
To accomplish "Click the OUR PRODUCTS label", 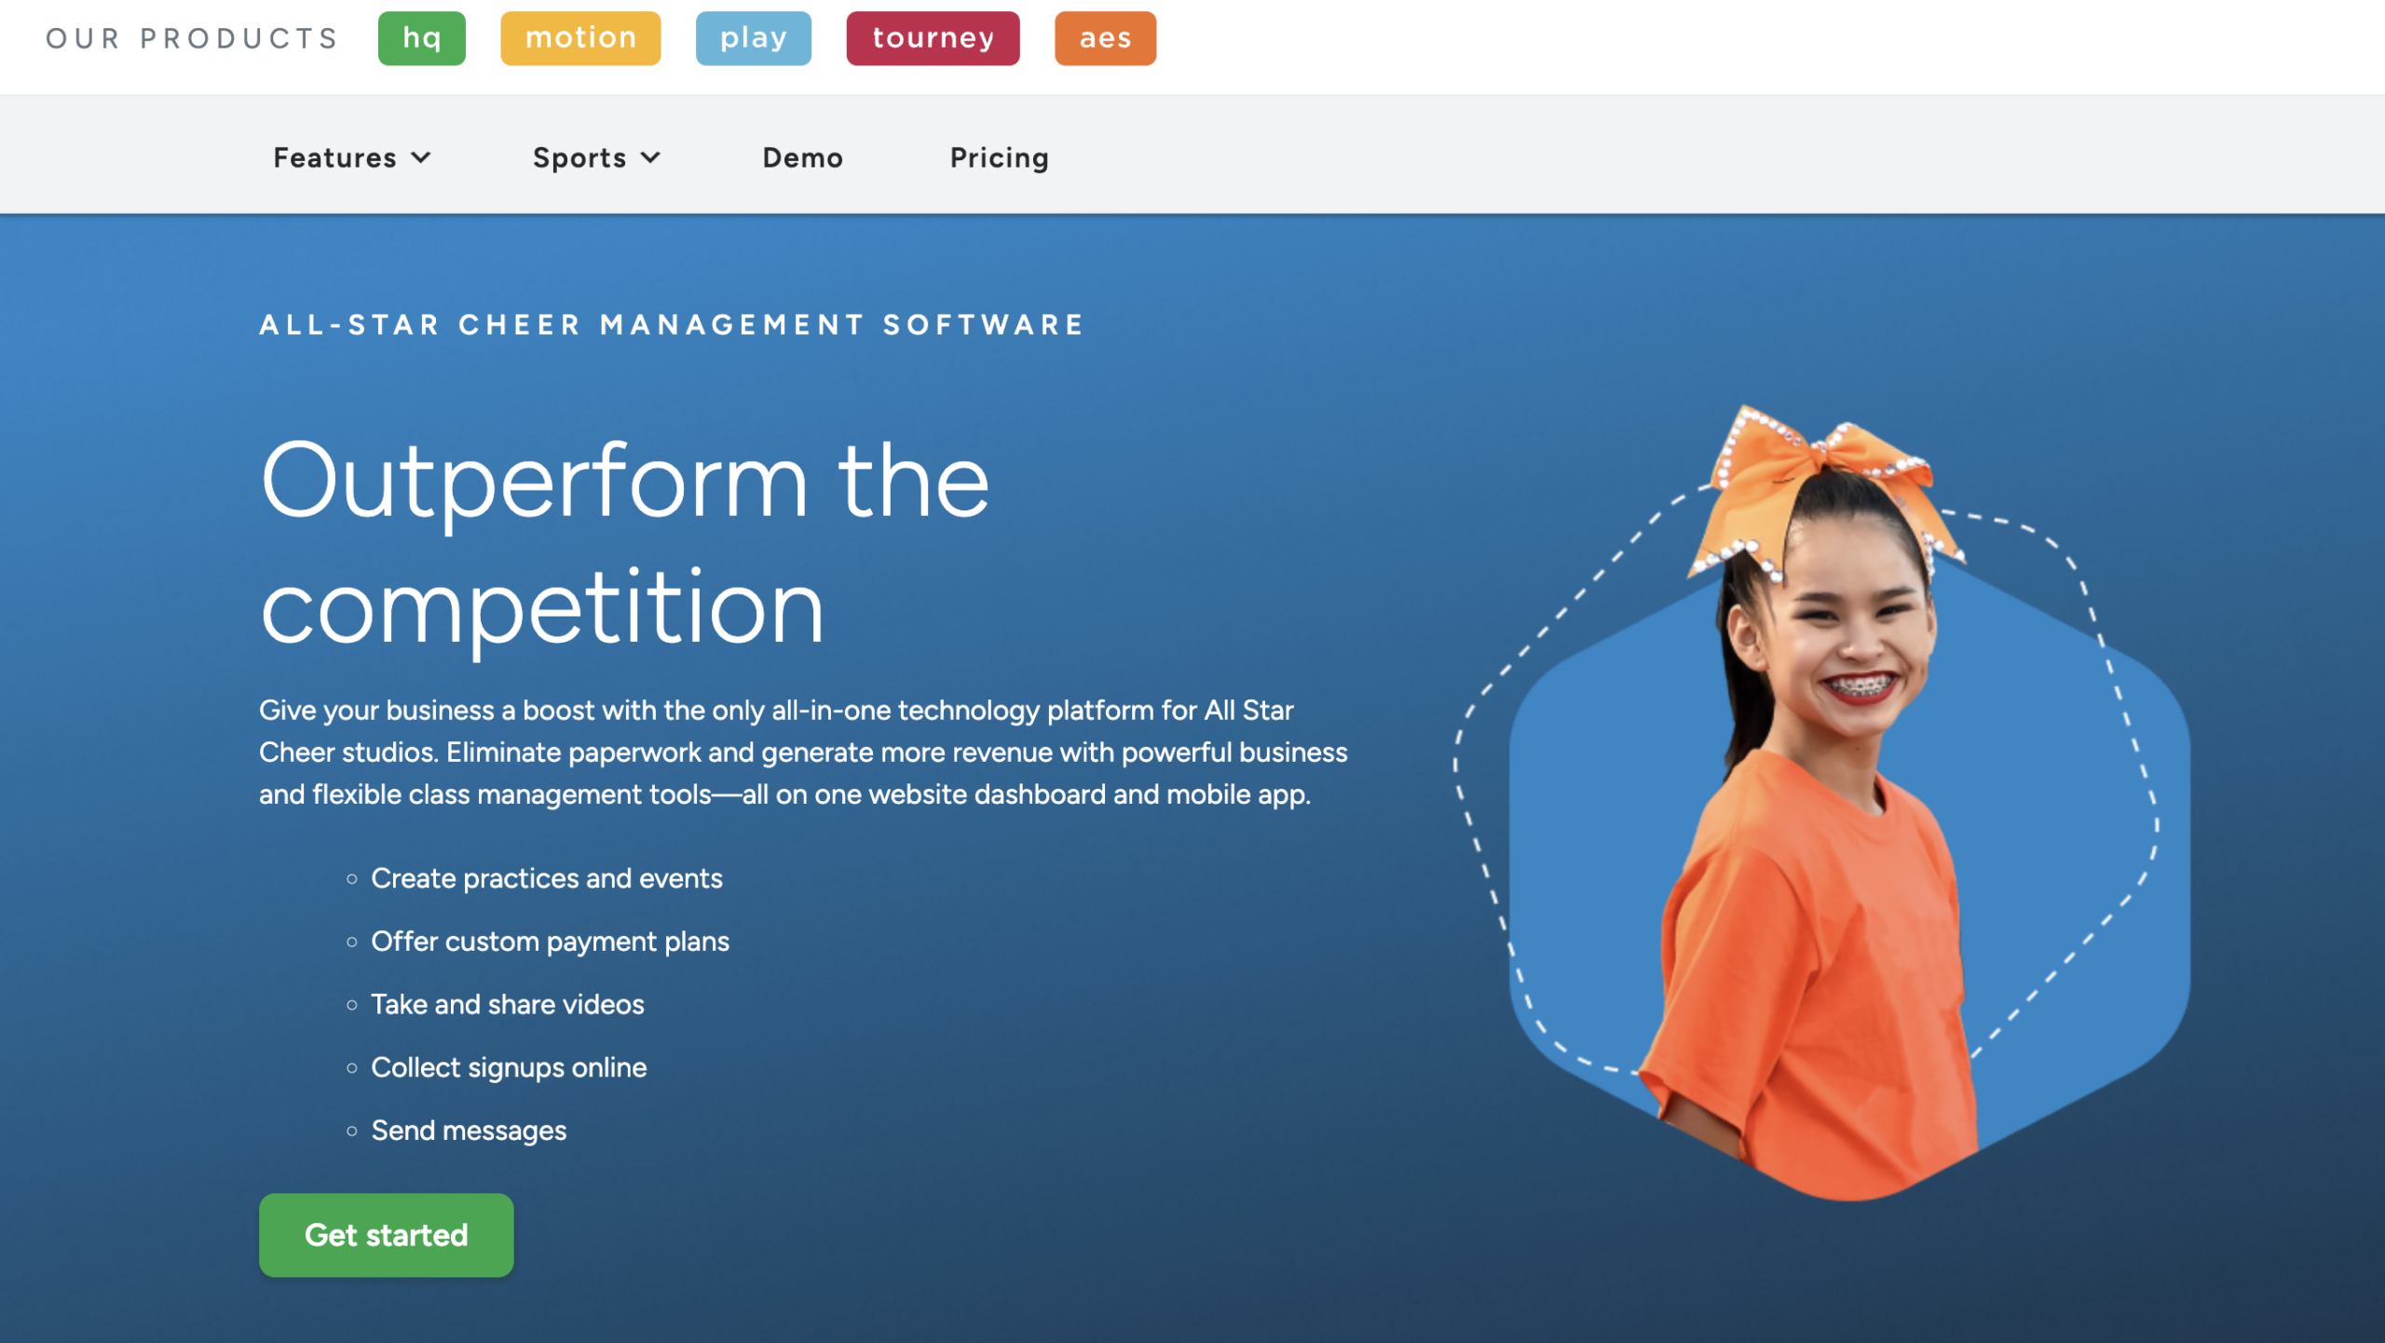I will [191, 38].
